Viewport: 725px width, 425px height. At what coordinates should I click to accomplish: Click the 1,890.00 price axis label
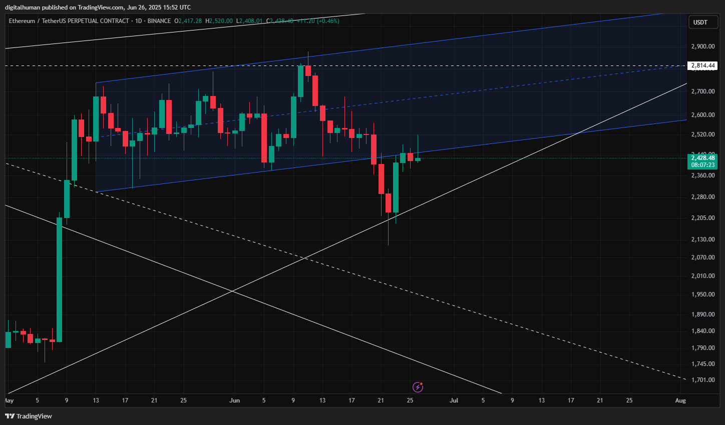pyautogui.click(x=702, y=314)
